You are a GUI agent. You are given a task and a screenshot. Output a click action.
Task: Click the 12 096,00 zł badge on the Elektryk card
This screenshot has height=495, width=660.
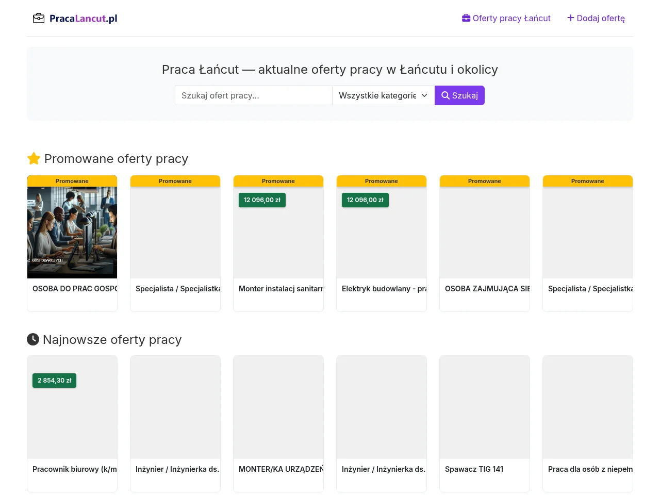365,200
